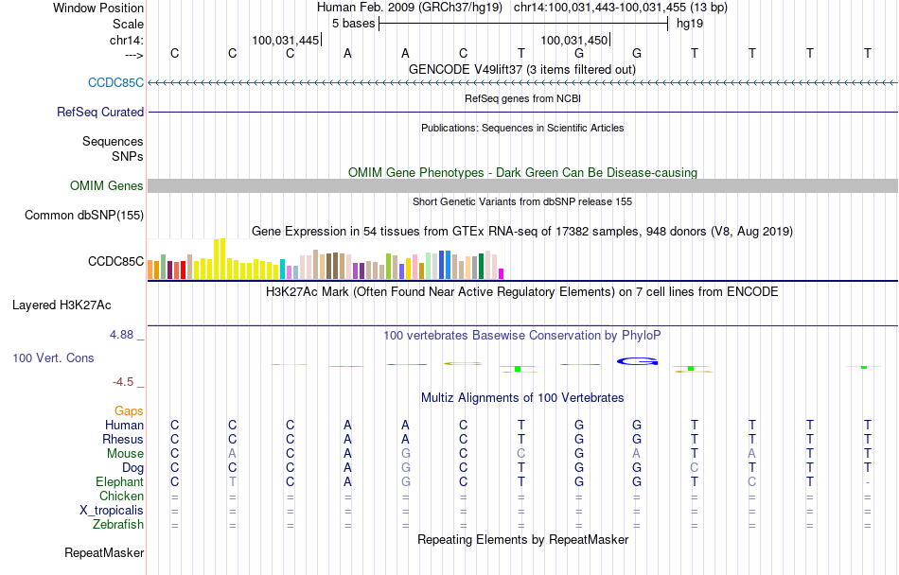Select the Elephant species row label

tap(119, 481)
